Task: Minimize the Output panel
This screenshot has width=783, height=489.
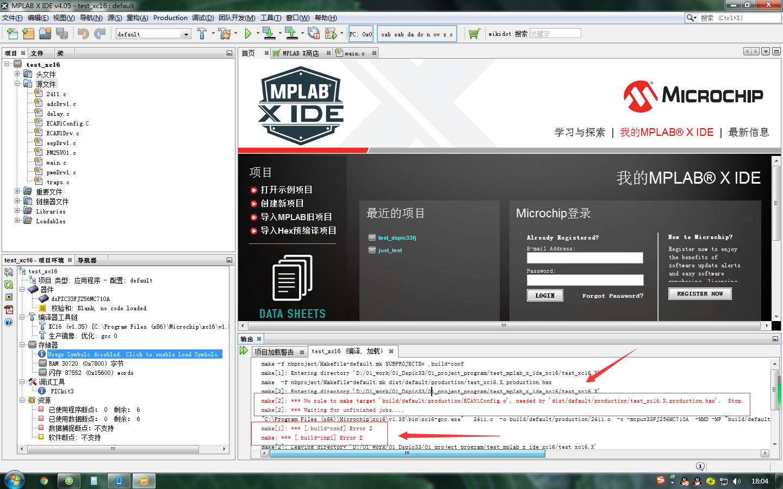Action: pyautogui.click(x=775, y=339)
